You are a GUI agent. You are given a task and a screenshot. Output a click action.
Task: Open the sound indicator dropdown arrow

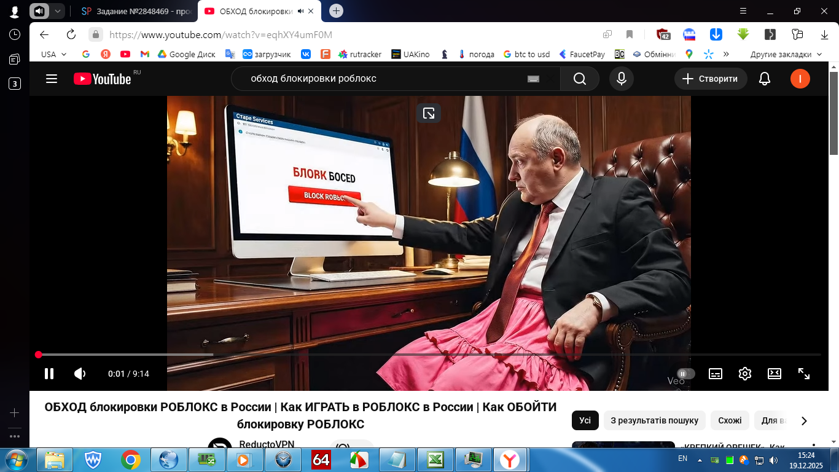click(57, 11)
